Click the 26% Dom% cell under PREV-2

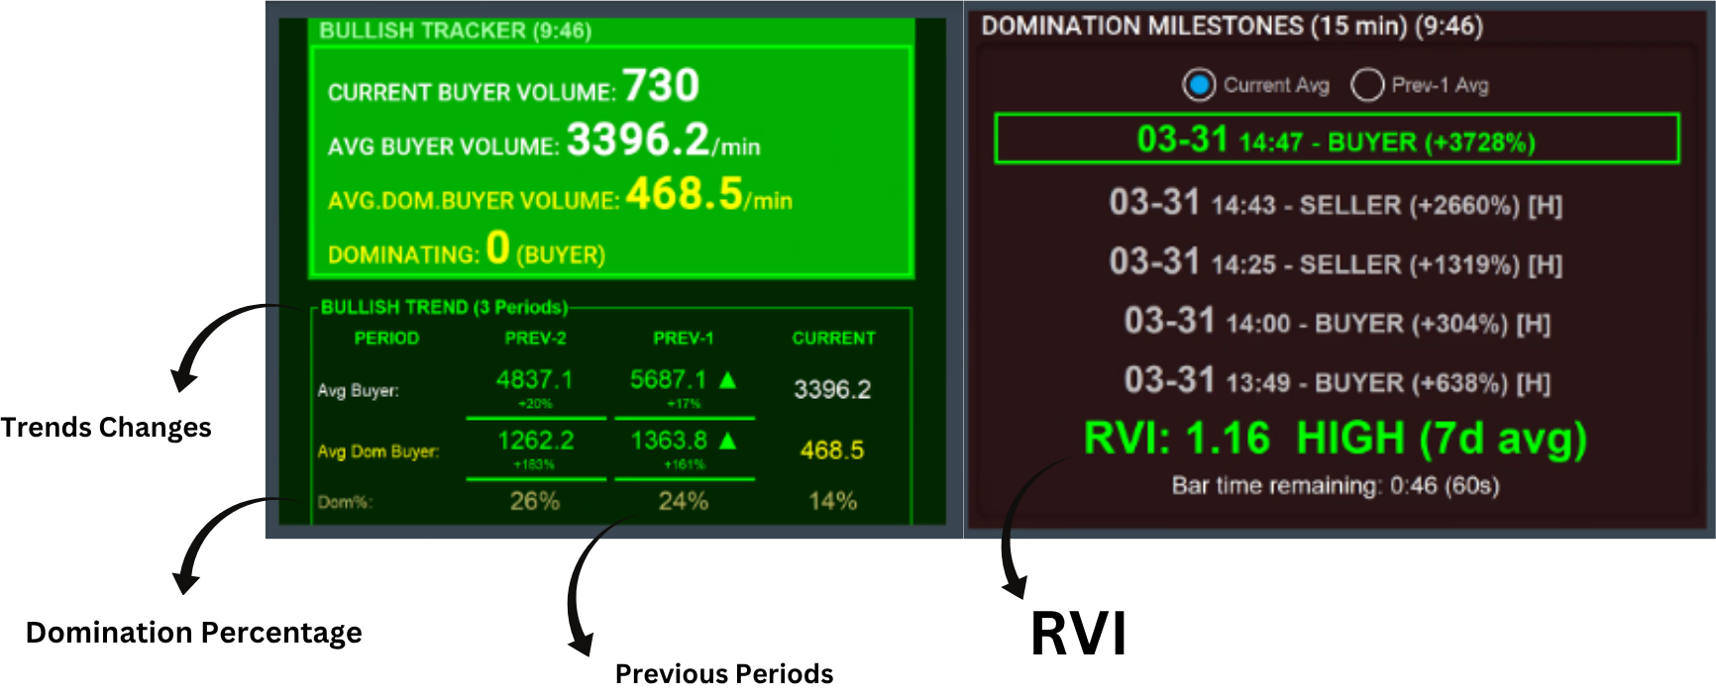pyautogui.click(x=535, y=501)
